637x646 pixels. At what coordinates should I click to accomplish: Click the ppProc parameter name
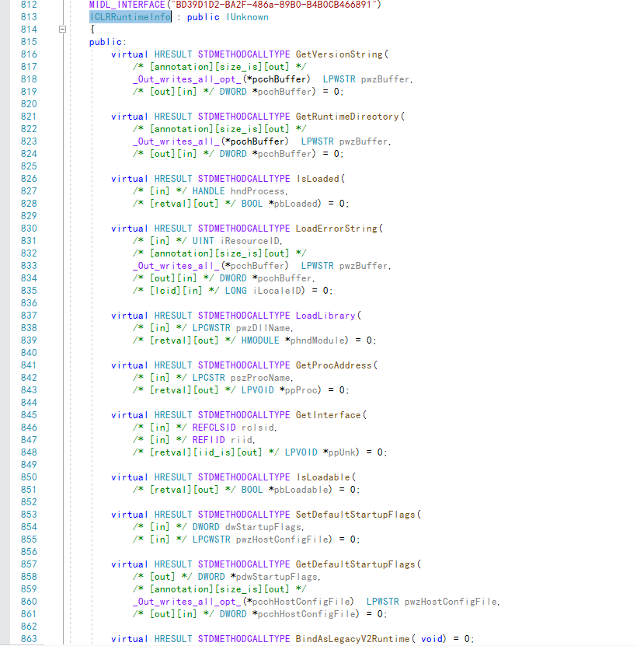coord(301,390)
